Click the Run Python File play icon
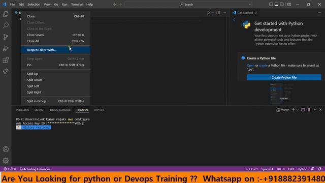325x183 pixels. pyautogui.click(x=209, y=13)
